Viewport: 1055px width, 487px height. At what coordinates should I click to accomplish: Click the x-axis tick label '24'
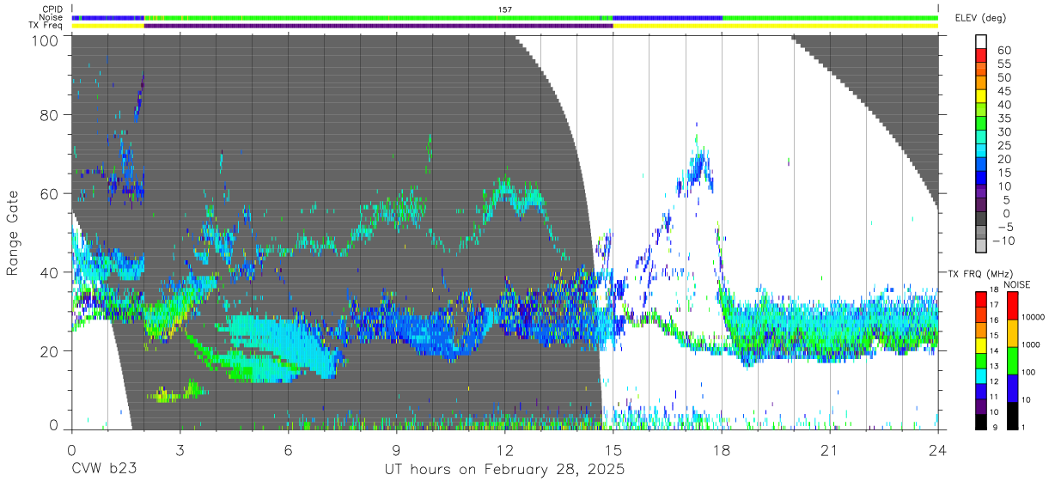(938, 450)
